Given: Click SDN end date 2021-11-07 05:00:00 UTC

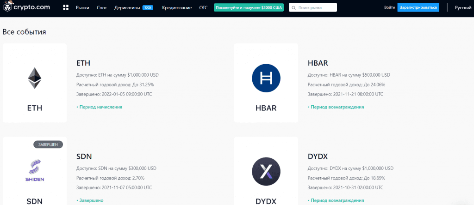Looking at the screenshot, I should [x=126, y=187].
